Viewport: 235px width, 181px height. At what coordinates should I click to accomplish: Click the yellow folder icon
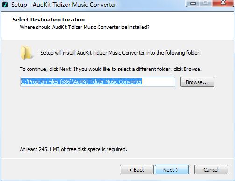coord(27,53)
